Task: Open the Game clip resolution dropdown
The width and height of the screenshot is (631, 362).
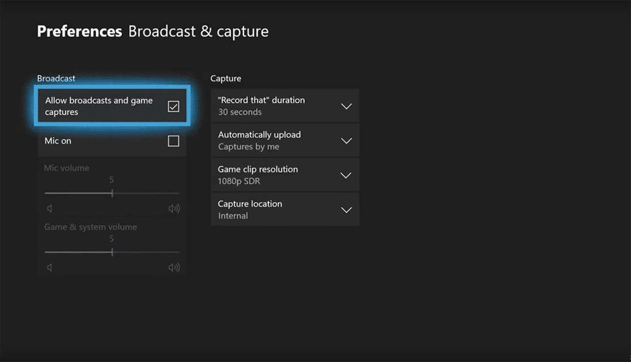Action: pos(285,175)
